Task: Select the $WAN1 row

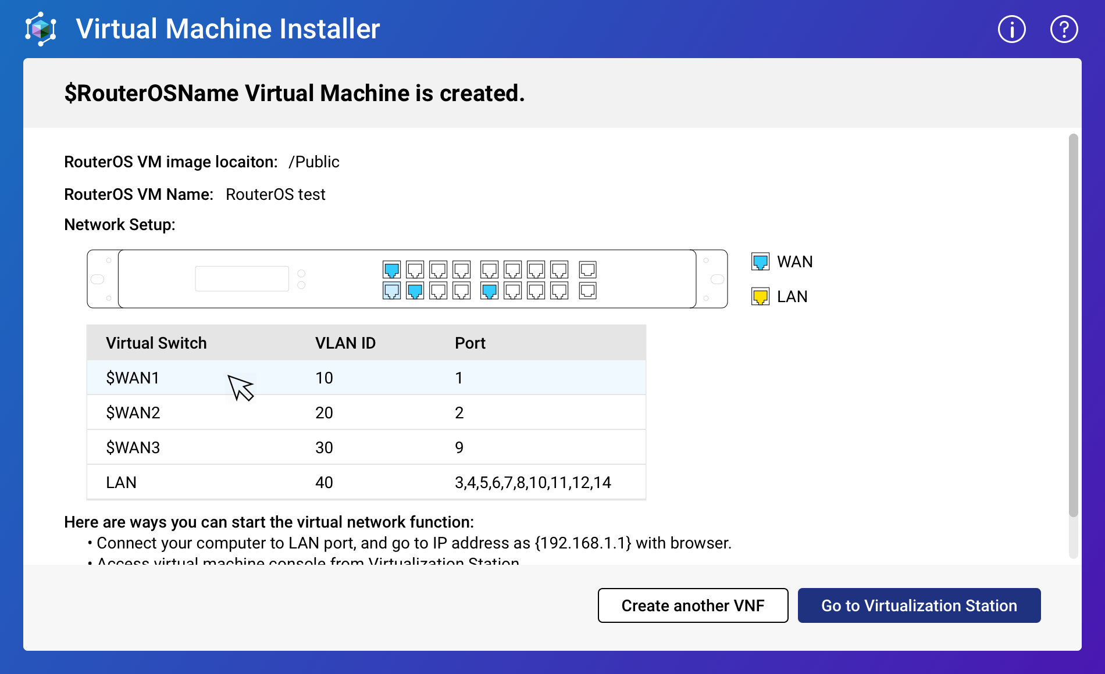Action: tap(366, 378)
